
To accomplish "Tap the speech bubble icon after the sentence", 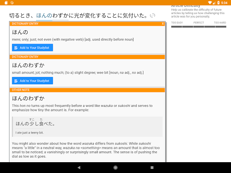I will point(152,15).
